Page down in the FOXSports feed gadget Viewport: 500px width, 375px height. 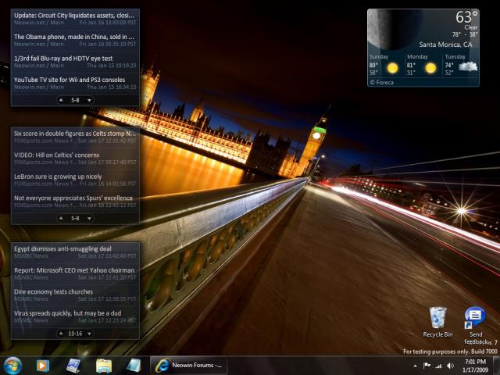[89, 219]
